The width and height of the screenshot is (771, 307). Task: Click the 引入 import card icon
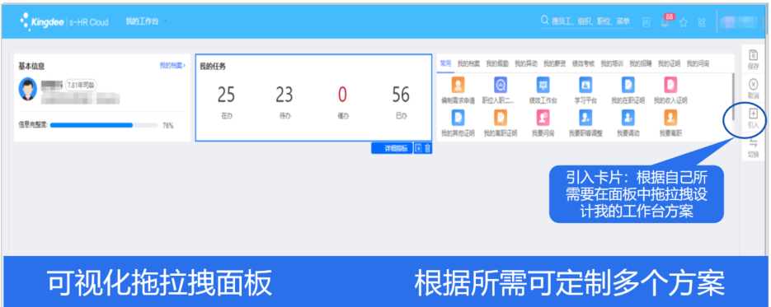tap(753, 114)
